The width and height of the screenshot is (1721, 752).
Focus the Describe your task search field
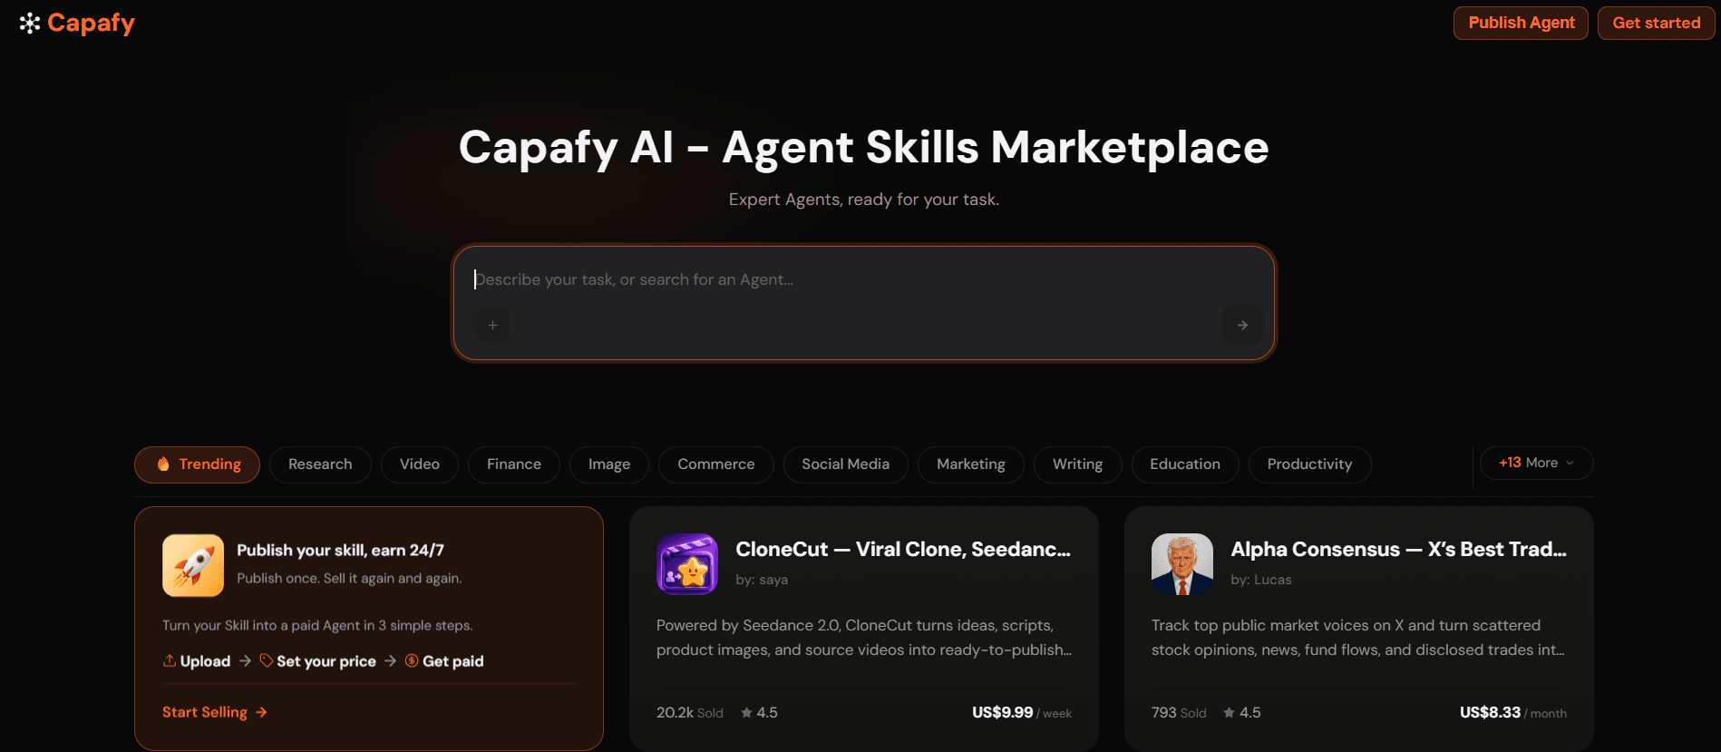864,279
